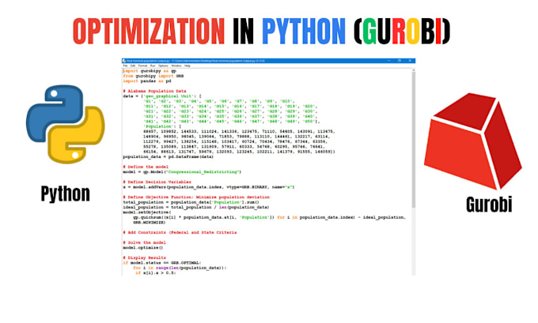The height and width of the screenshot is (323, 538).
Task: Click the word PYTHON in the banner title
Action: 304,31
